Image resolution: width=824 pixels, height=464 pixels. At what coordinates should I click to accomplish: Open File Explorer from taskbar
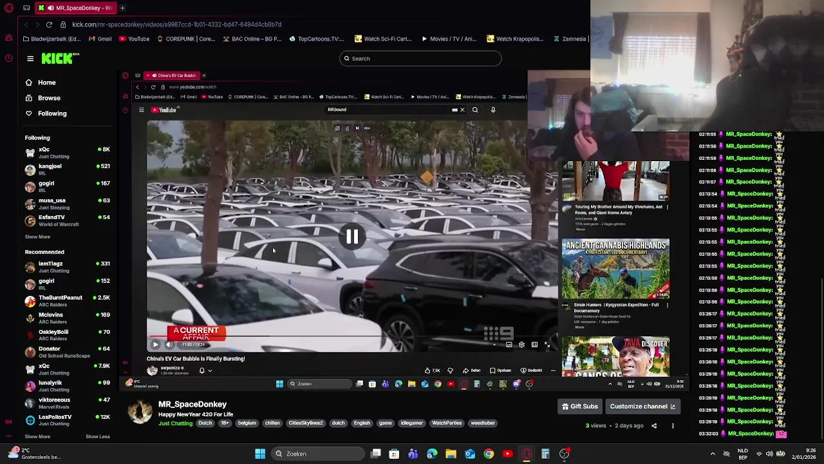click(451, 454)
